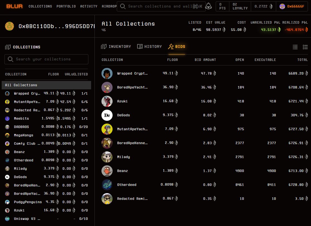Click the BoredApeYacht bids row avatar
Screen dimensions: 311x226
pyautogui.click(x=107, y=87)
